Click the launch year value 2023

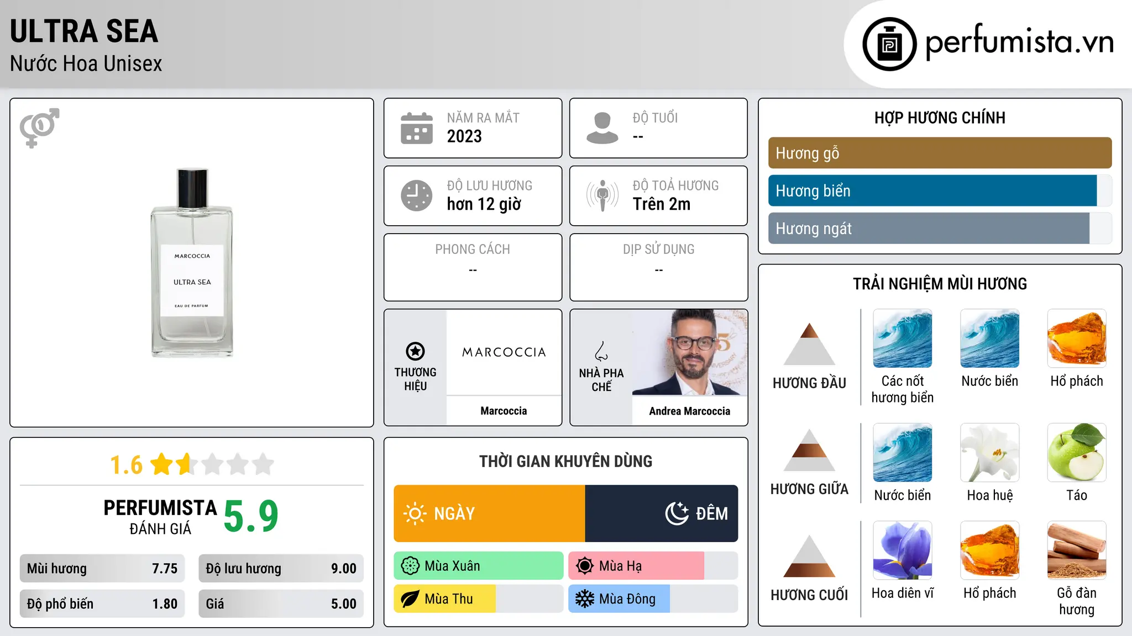[464, 136]
